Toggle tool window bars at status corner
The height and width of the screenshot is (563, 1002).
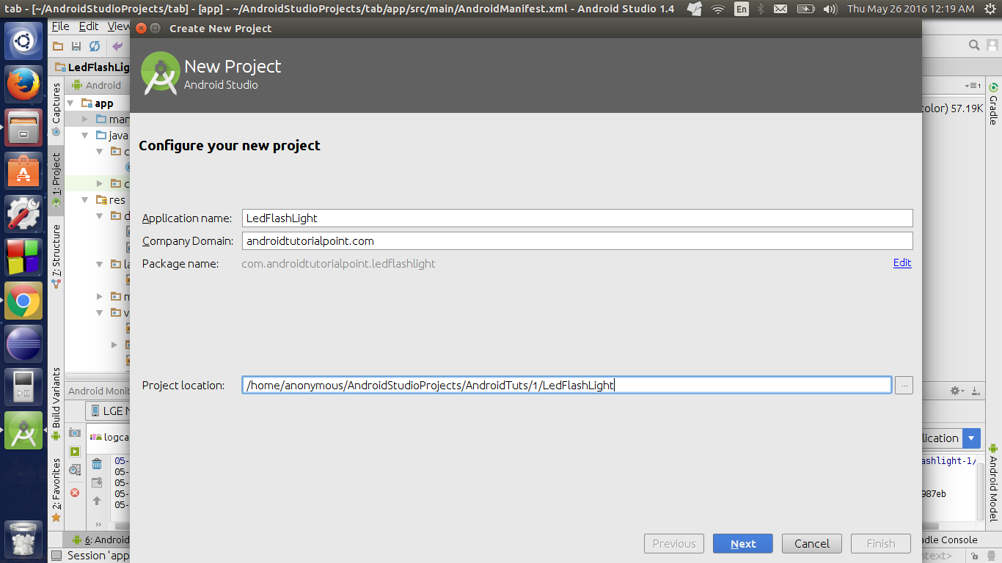tap(56, 556)
